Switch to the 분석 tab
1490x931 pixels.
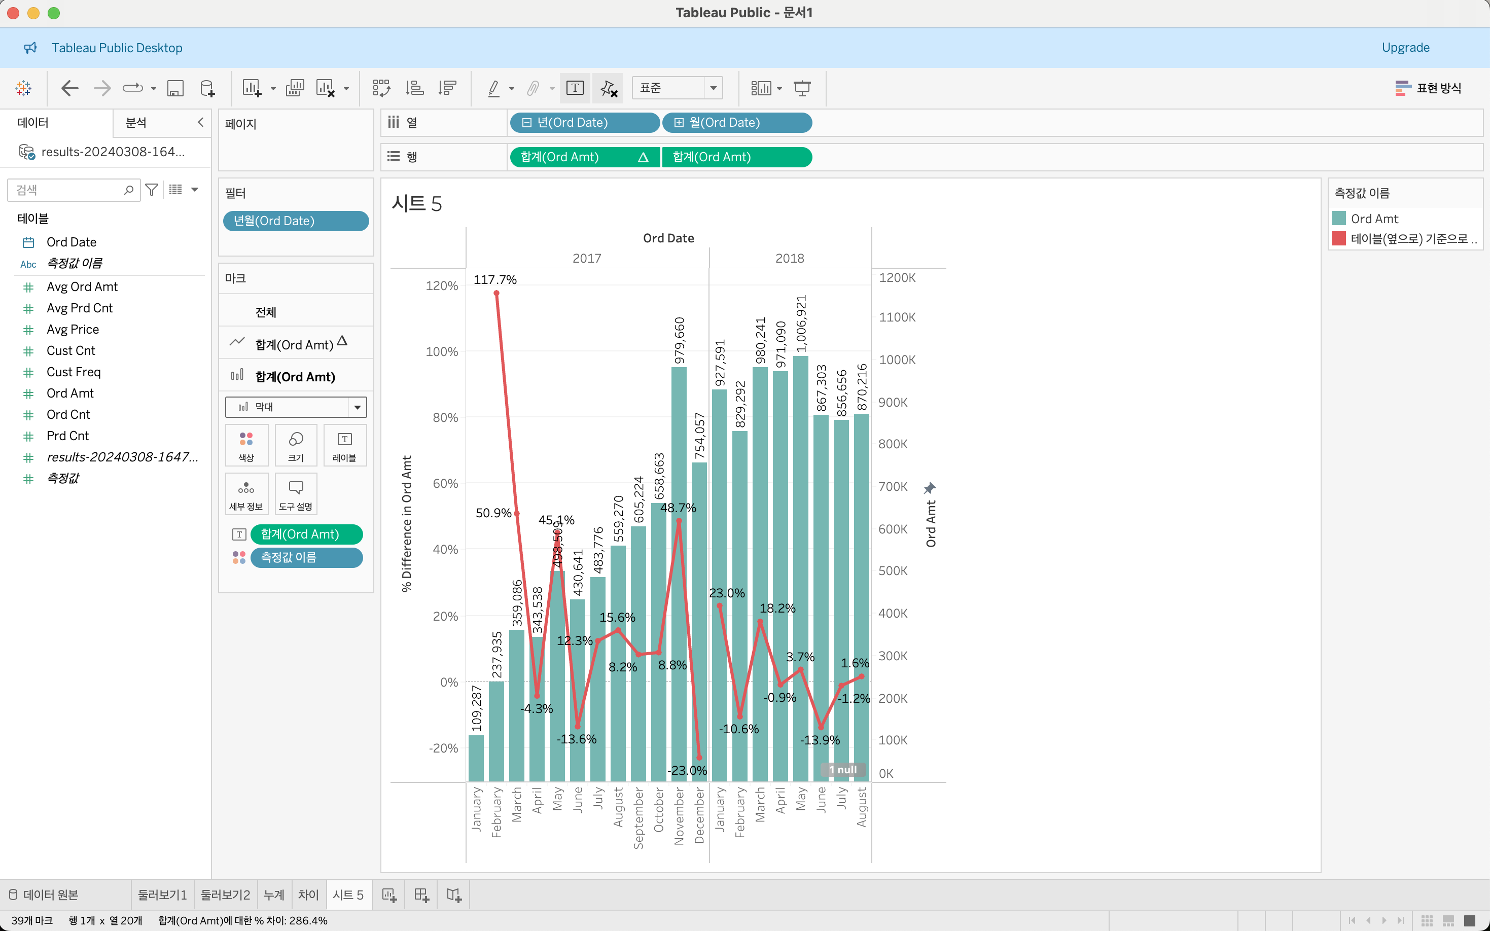click(136, 123)
